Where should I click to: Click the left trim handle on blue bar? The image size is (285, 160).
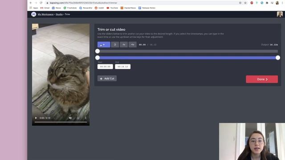pyautogui.click(x=98, y=58)
